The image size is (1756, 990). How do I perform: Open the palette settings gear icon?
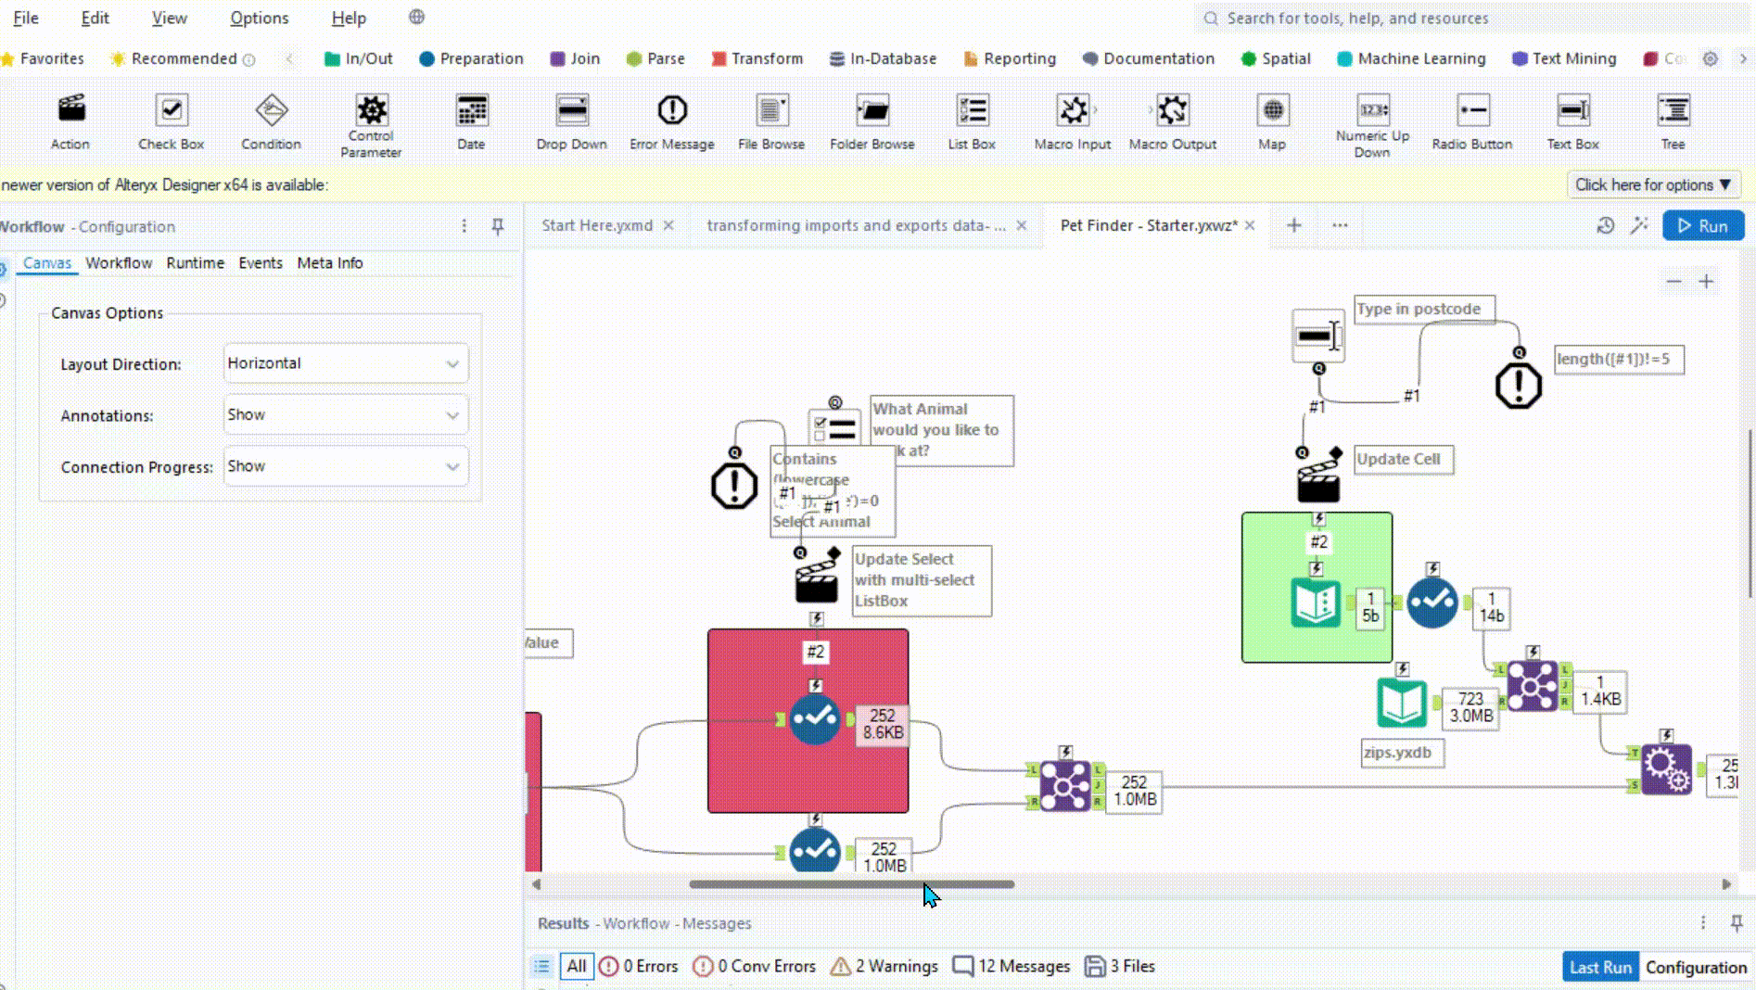tap(1711, 58)
